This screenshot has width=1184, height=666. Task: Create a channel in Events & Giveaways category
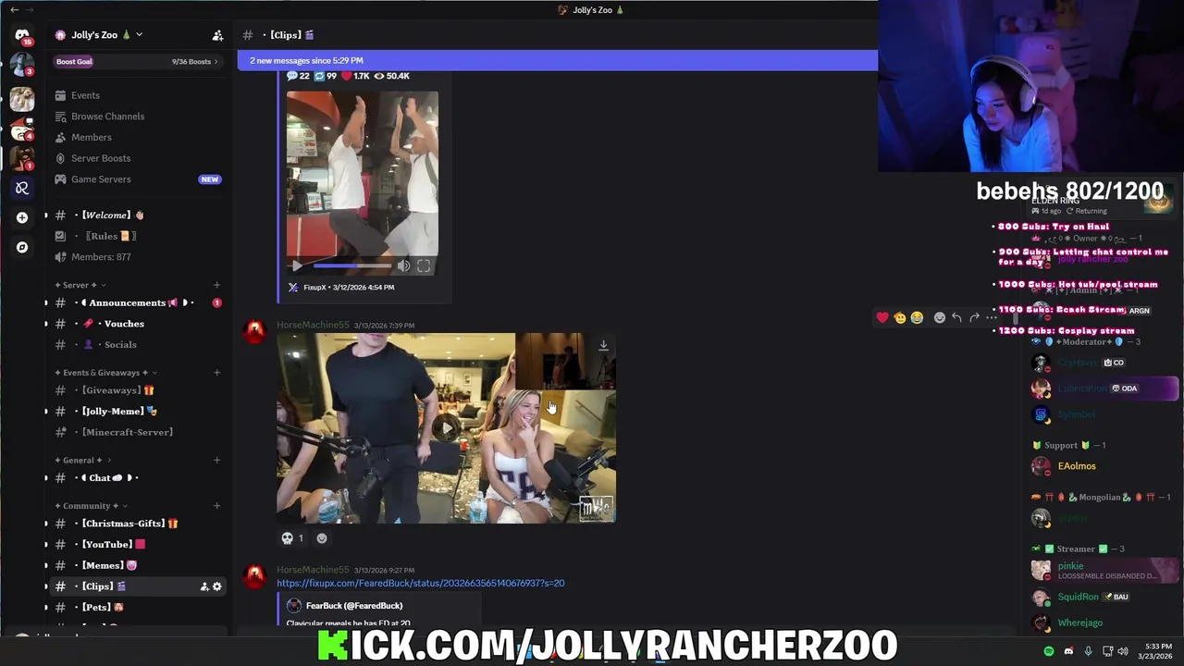point(216,373)
